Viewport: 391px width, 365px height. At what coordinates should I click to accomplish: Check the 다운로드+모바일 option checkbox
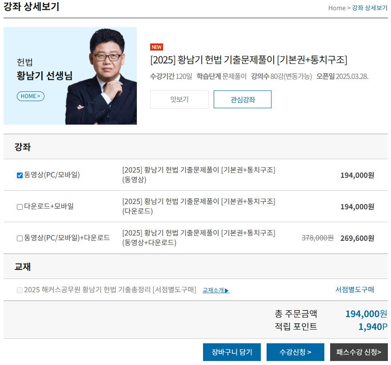tap(20, 207)
